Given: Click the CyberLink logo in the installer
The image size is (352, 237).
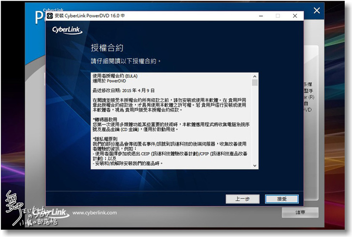Looking at the screenshot, I should point(67,30).
